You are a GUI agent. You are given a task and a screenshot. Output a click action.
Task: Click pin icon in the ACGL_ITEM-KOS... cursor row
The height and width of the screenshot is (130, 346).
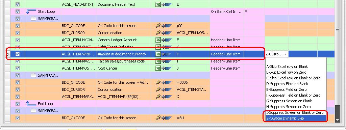(x=158, y=33)
